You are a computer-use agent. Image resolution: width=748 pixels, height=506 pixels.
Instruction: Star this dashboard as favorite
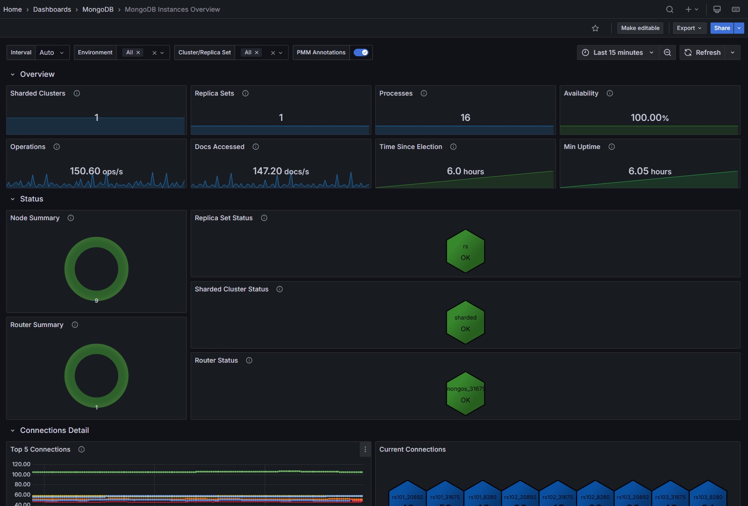595,28
